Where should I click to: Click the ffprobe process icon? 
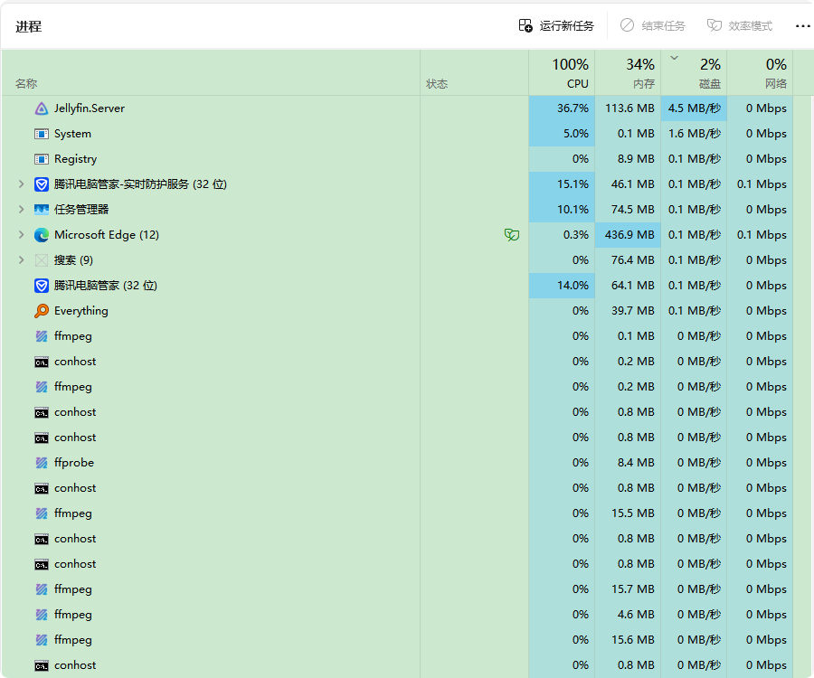click(42, 463)
